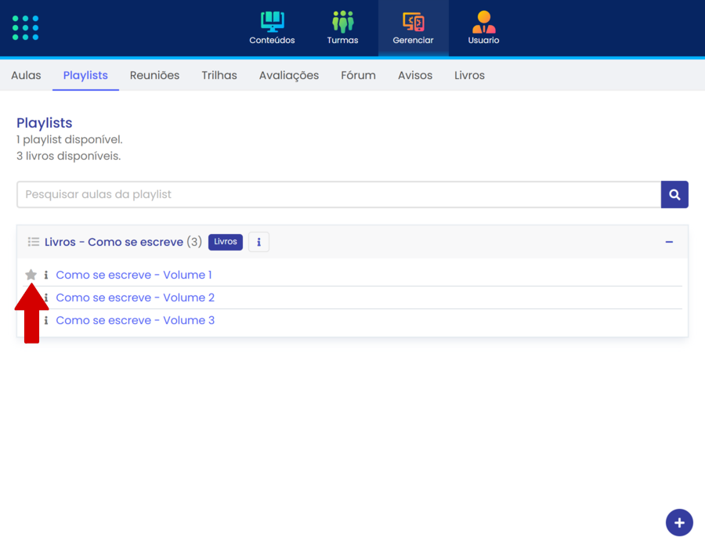Click the dotted grid logo icon
Image resolution: width=705 pixels, height=548 pixels.
26,27
